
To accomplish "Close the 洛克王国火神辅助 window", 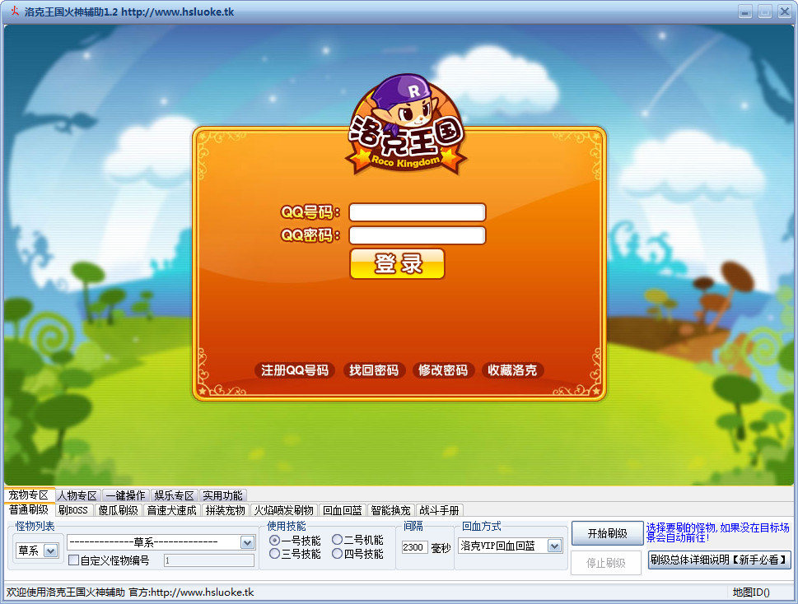I will tap(785, 12).
